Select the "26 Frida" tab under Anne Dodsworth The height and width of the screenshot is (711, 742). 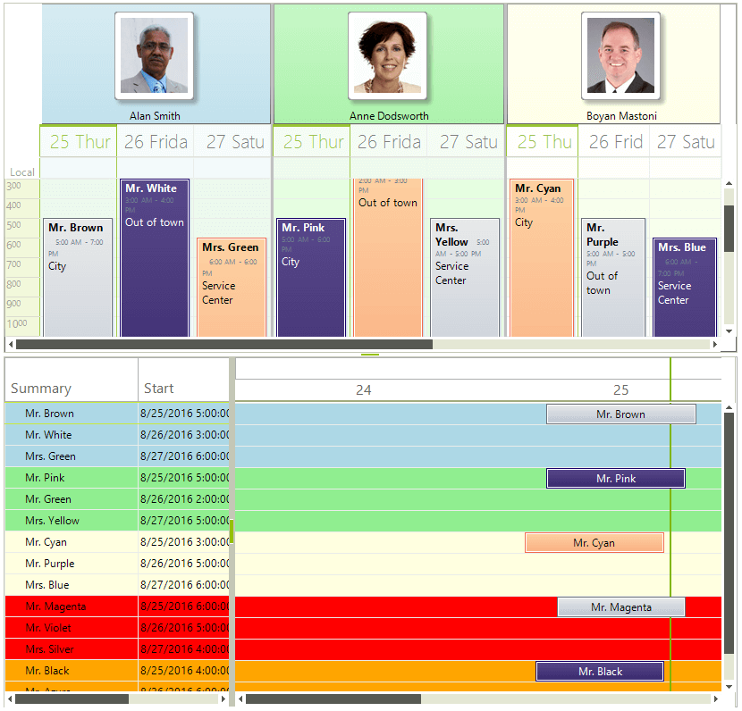[388, 141]
